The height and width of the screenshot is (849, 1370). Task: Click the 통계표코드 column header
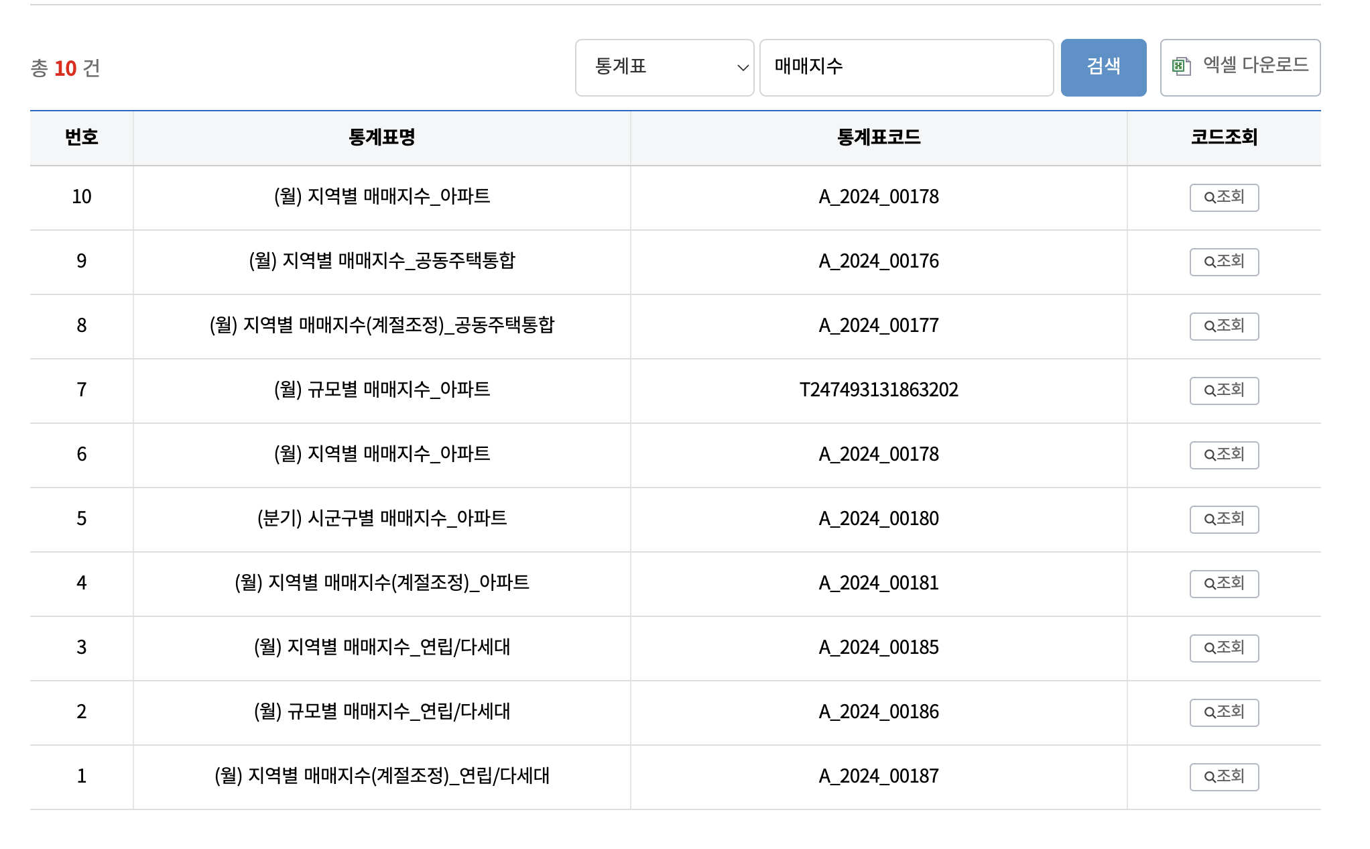coord(878,137)
